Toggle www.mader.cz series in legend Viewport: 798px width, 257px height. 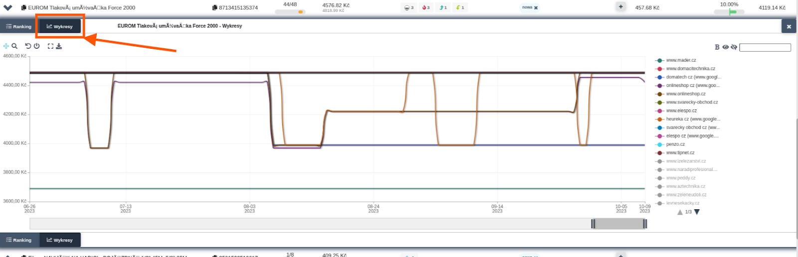676,60
